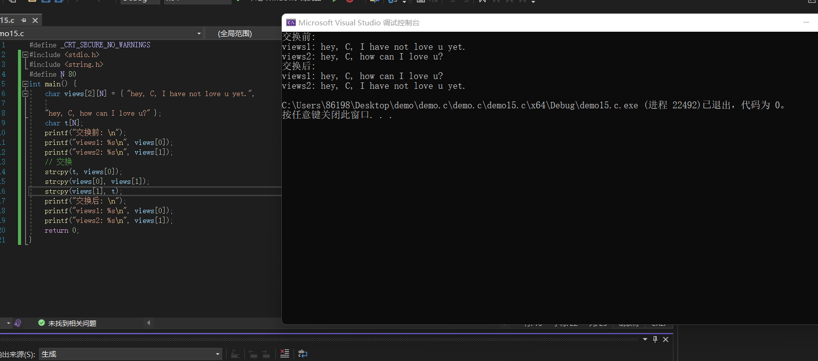This screenshot has height=361, width=818.
Task: Pin the 15.c editor tab
Action: pyautogui.click(x=23, y=20)
